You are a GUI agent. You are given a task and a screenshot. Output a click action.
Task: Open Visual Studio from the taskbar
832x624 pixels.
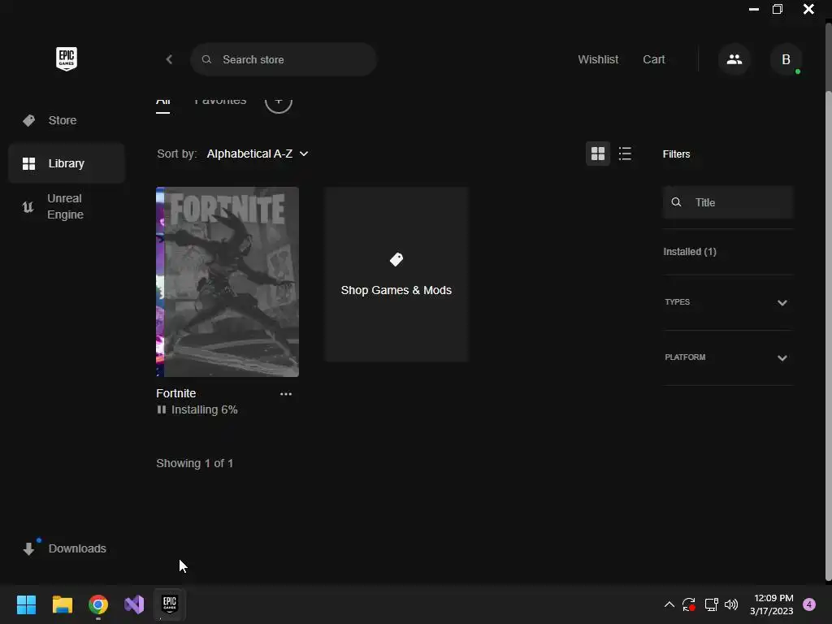(x=134, y=604)
